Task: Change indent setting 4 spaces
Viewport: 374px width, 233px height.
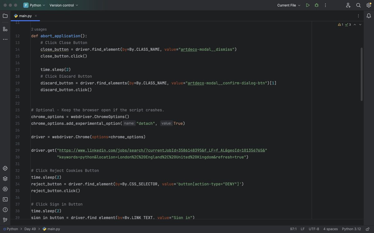Action: pos(330,229)
